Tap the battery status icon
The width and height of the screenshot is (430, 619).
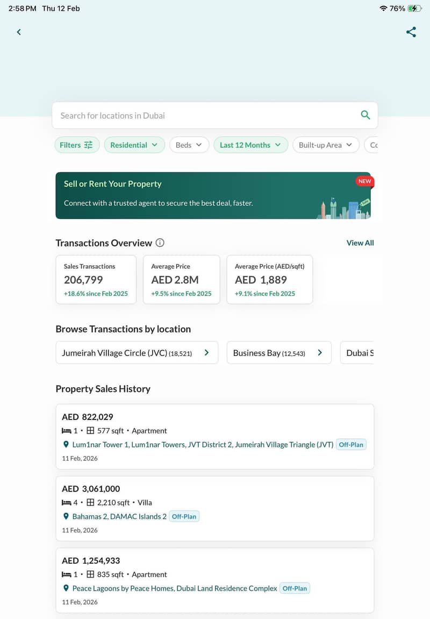point(414,8)
